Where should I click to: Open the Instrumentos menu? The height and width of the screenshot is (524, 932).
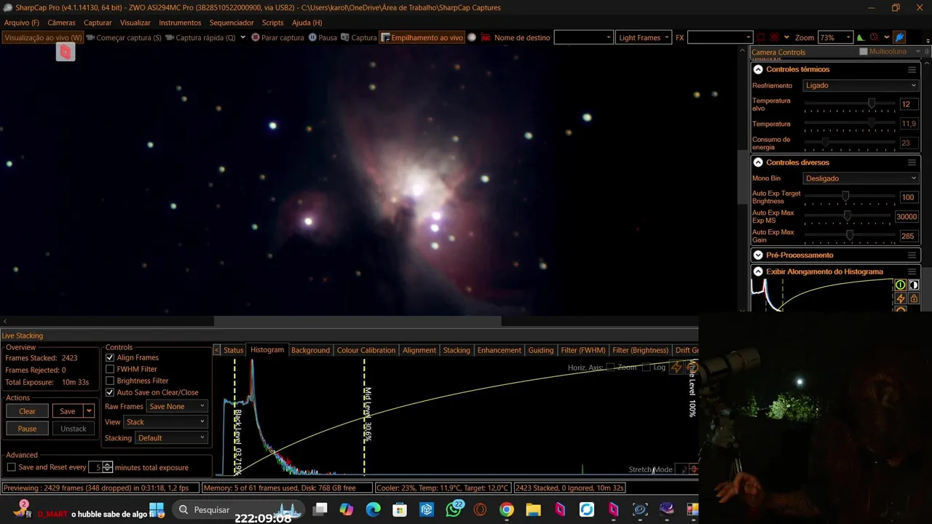pos(180,23)
